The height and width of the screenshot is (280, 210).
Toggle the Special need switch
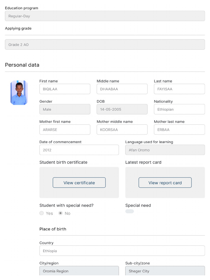click(130, 211)
